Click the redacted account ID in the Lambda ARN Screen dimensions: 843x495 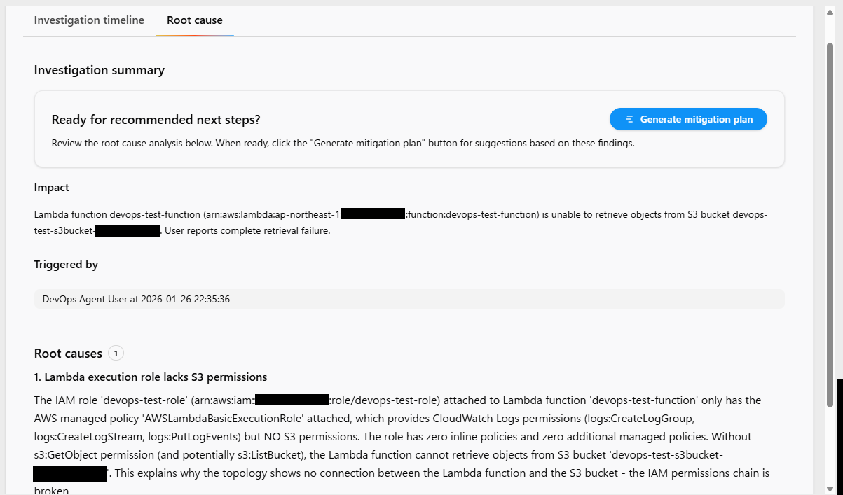[372, 214]
